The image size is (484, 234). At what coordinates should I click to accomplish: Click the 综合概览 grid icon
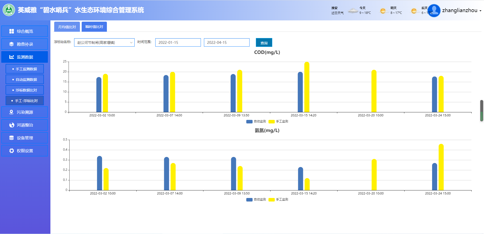pyautogui.click(x=12, y=31)
